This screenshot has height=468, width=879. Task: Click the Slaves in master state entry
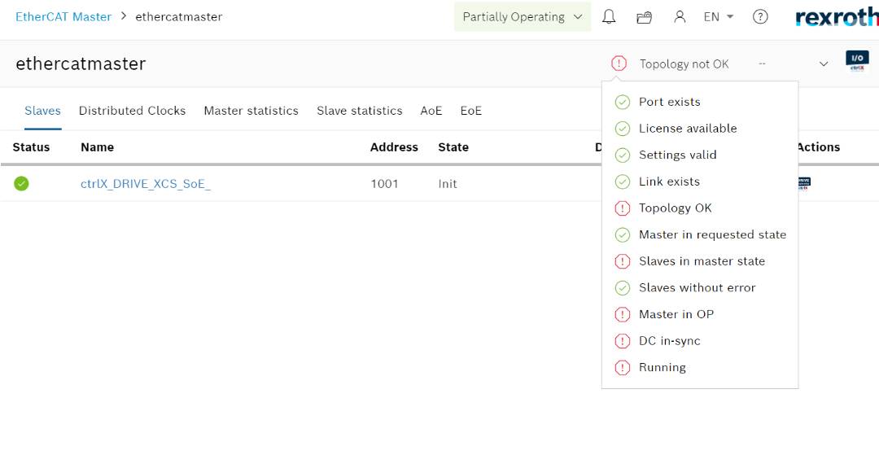702,261
